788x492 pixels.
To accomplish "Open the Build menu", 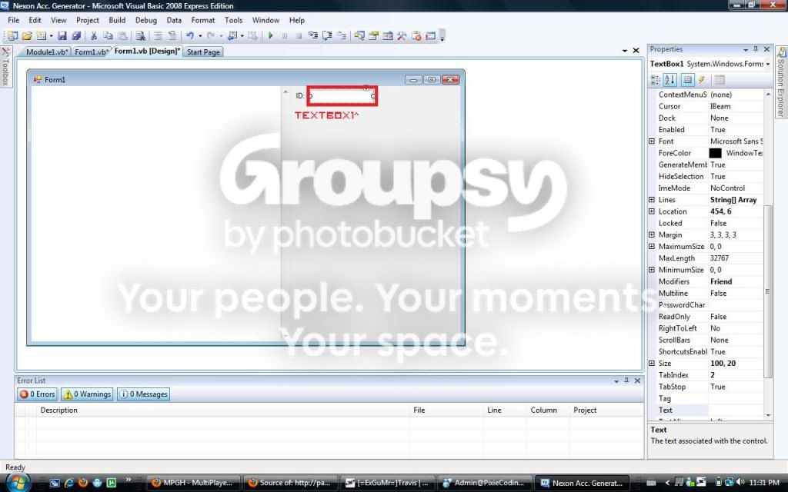I will coord(117,20).
